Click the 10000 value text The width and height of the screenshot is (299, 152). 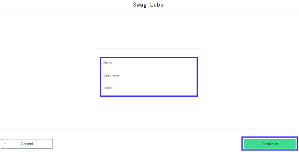click(x=109, y=88)
